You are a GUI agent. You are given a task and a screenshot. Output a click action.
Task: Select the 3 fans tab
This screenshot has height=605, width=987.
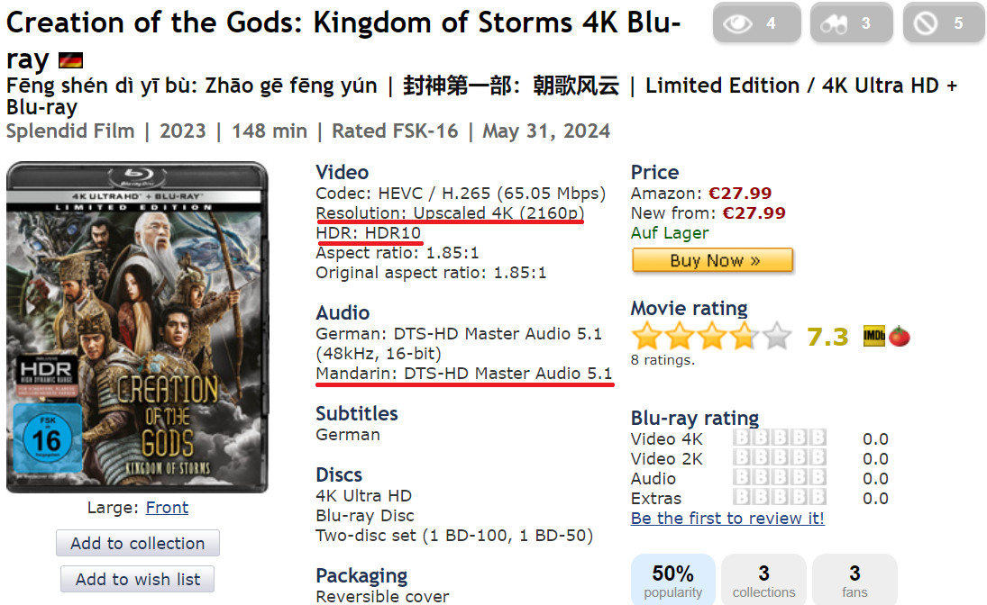[x=854, y=581]
